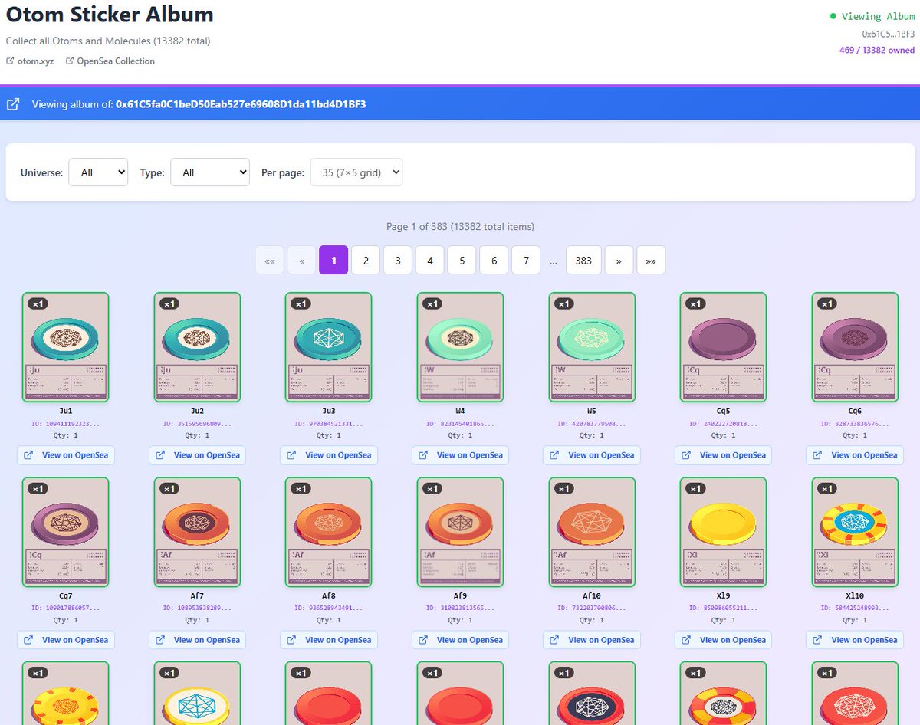Go to page 3

(398, 260)
